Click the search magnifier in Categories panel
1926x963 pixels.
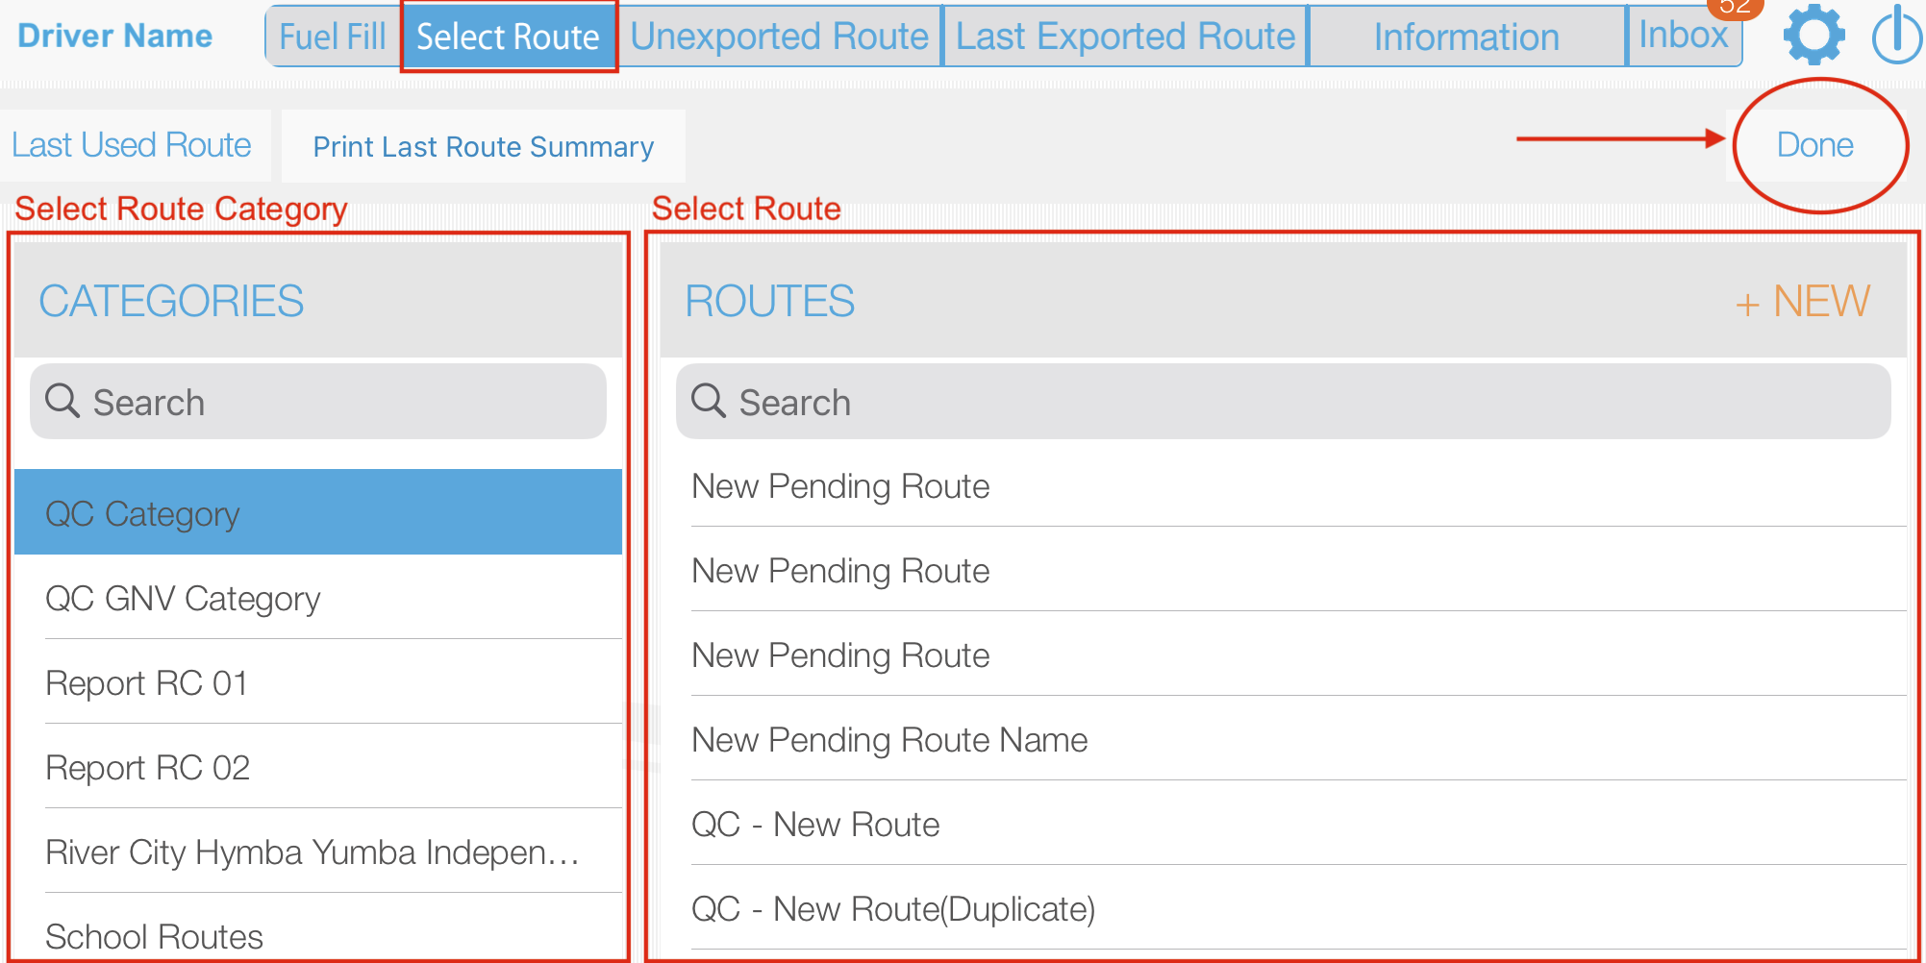[x=62, y=401]
